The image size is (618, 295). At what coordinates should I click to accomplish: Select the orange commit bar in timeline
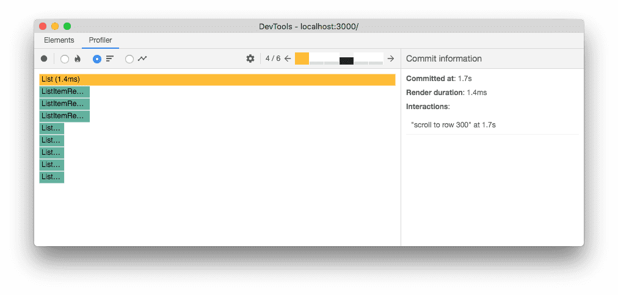[x=302, y=59]
